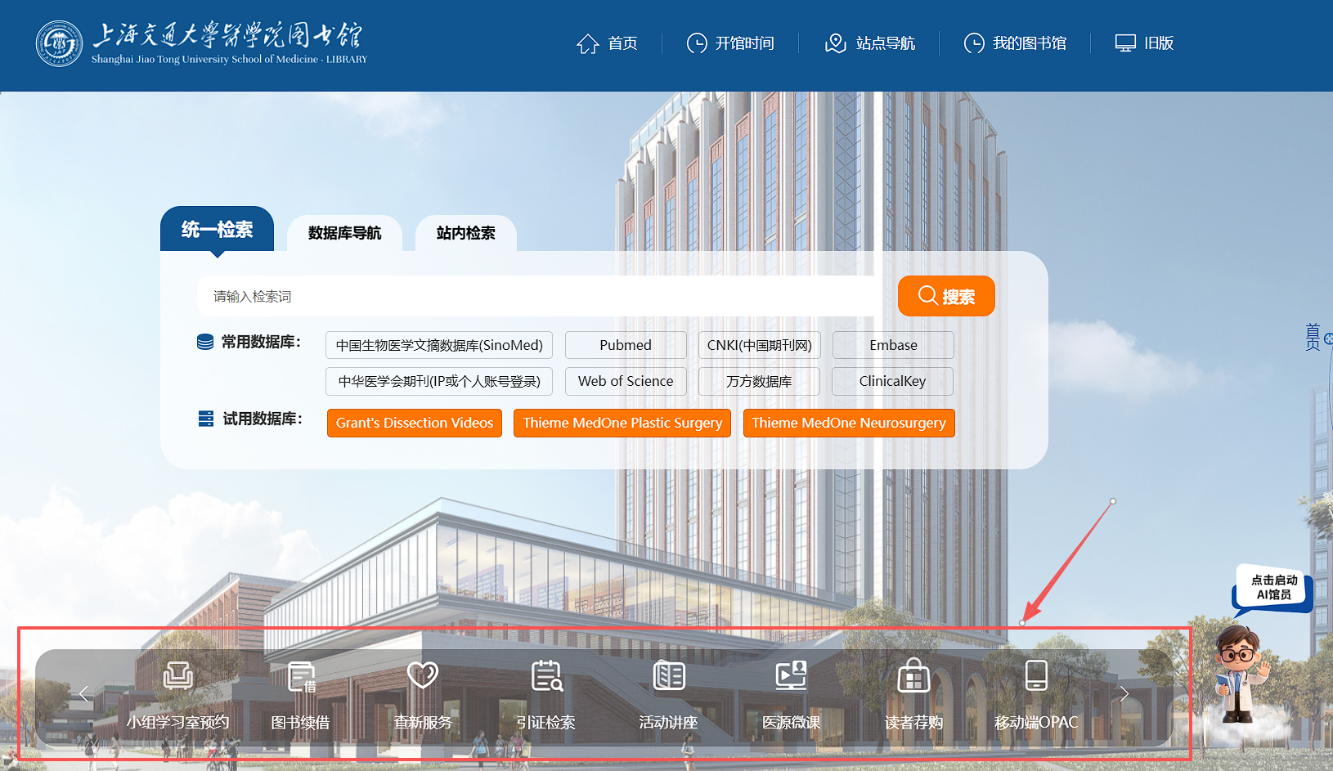Open the Pubmed database link
The height and width of the screenshot is (771, 1333).
626,345
